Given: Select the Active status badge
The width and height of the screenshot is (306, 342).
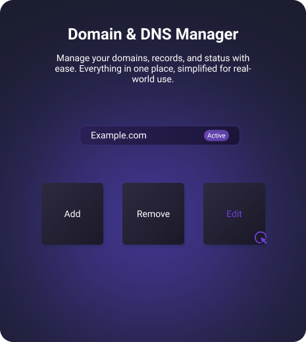Looking at the screenshot, I should [x=217, y=135].
